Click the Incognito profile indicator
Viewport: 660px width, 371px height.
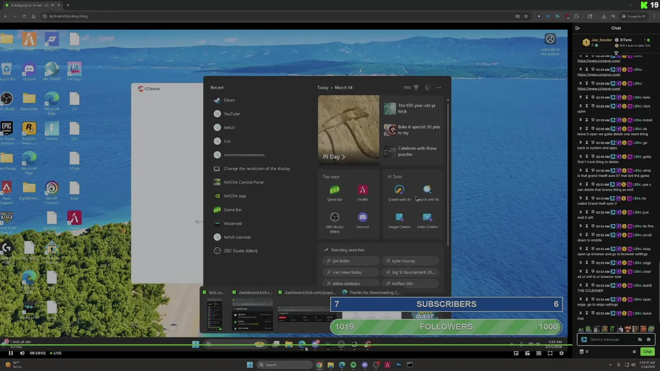click(633, 16)
